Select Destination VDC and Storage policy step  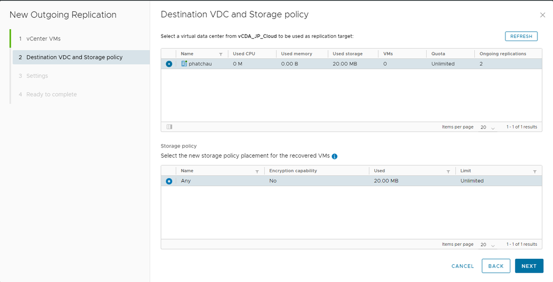pyautogui.click(x=75, y=57)
